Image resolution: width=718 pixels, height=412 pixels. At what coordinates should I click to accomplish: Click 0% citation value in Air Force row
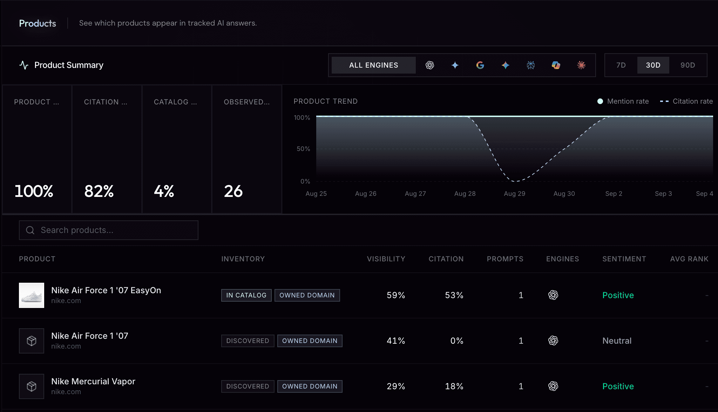[x=457, y=341]
